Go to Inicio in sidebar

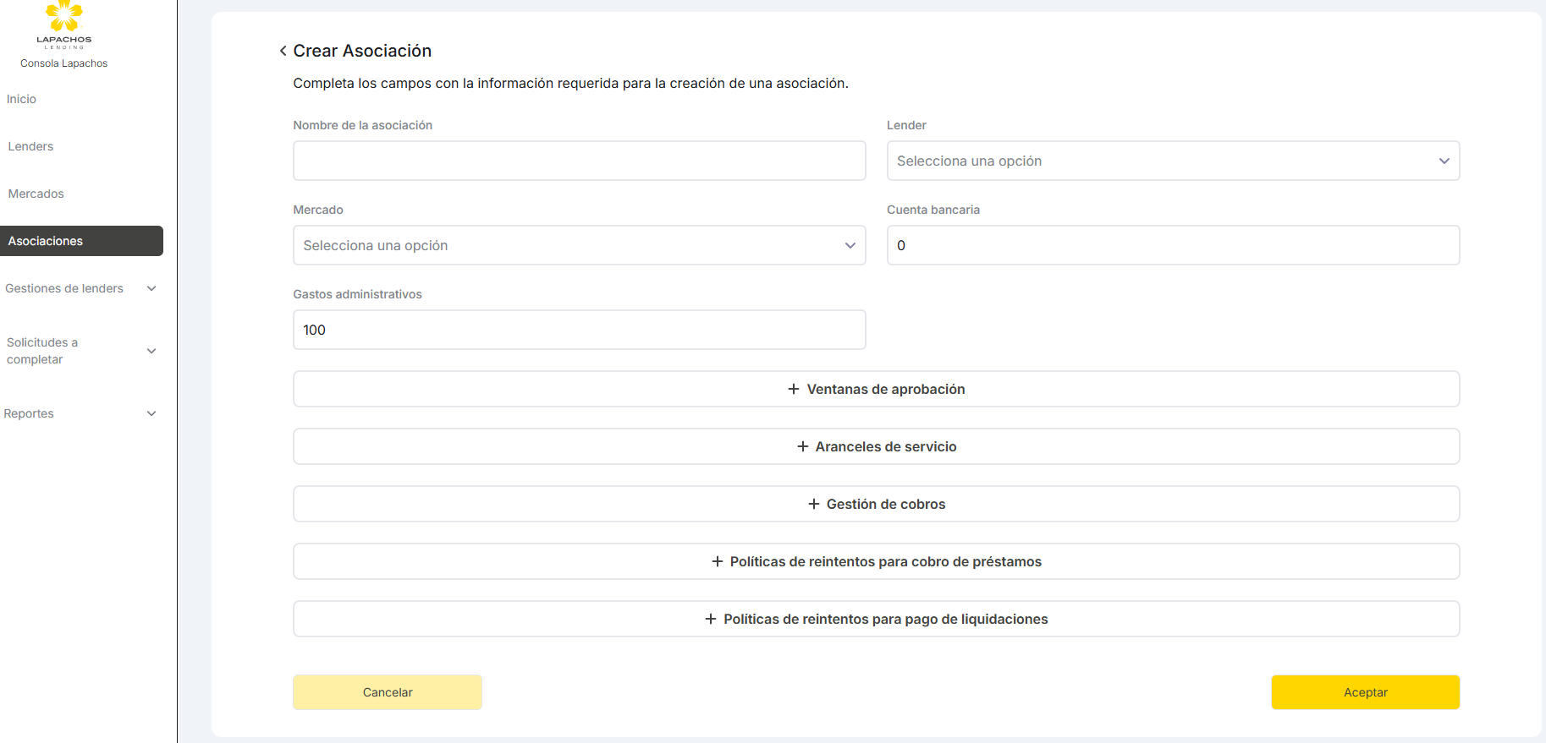point(22,99)
